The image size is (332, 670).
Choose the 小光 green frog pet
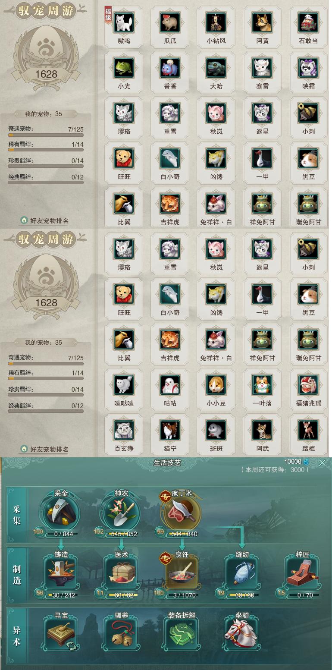point(124,68)
